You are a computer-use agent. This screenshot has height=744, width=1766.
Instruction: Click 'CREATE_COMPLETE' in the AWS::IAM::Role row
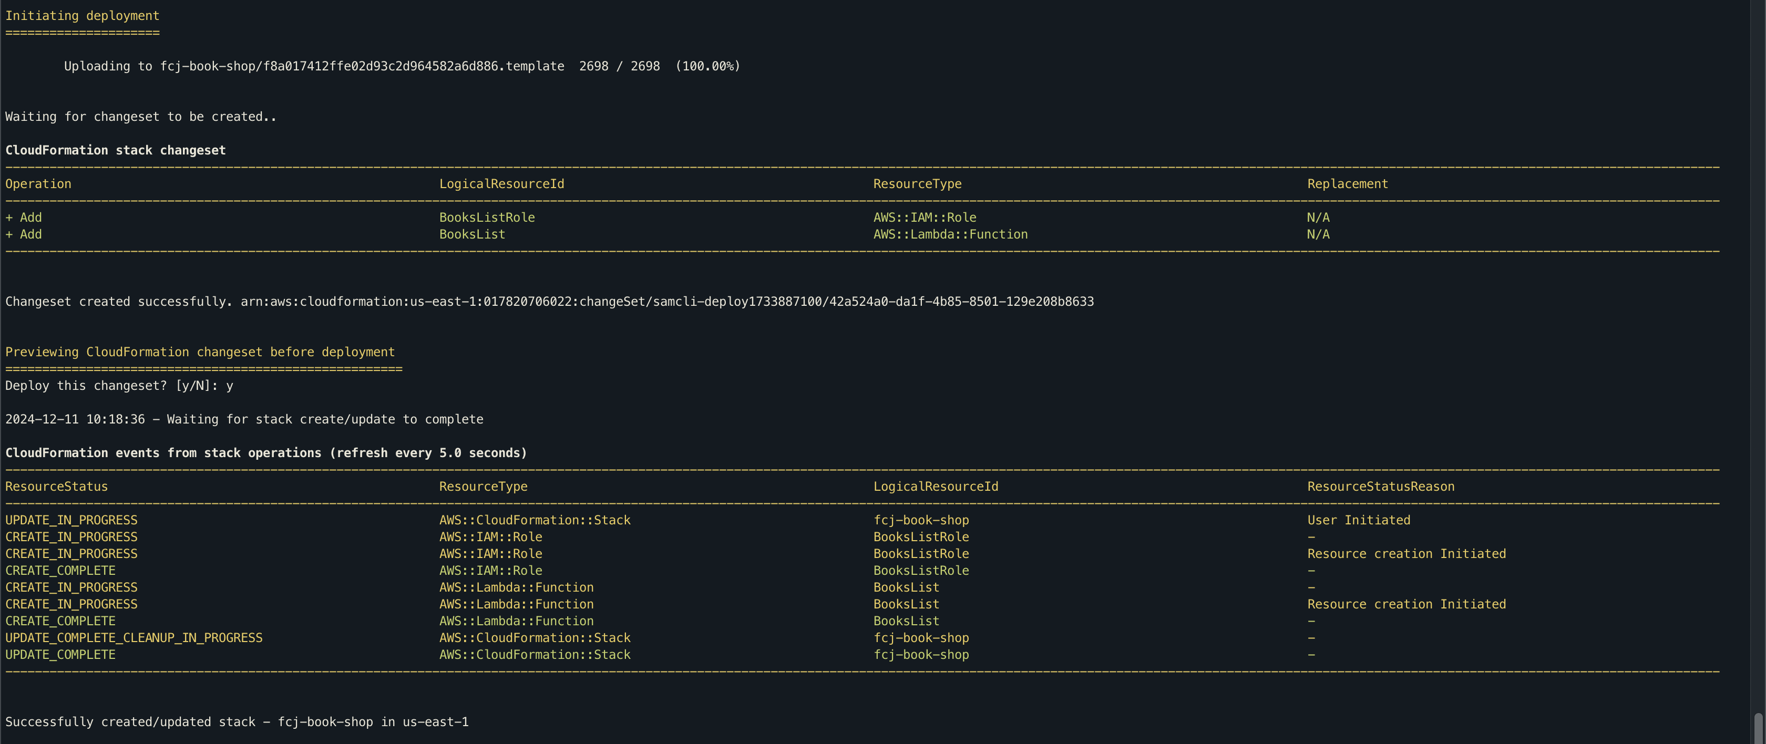click(x=60, y=571)
